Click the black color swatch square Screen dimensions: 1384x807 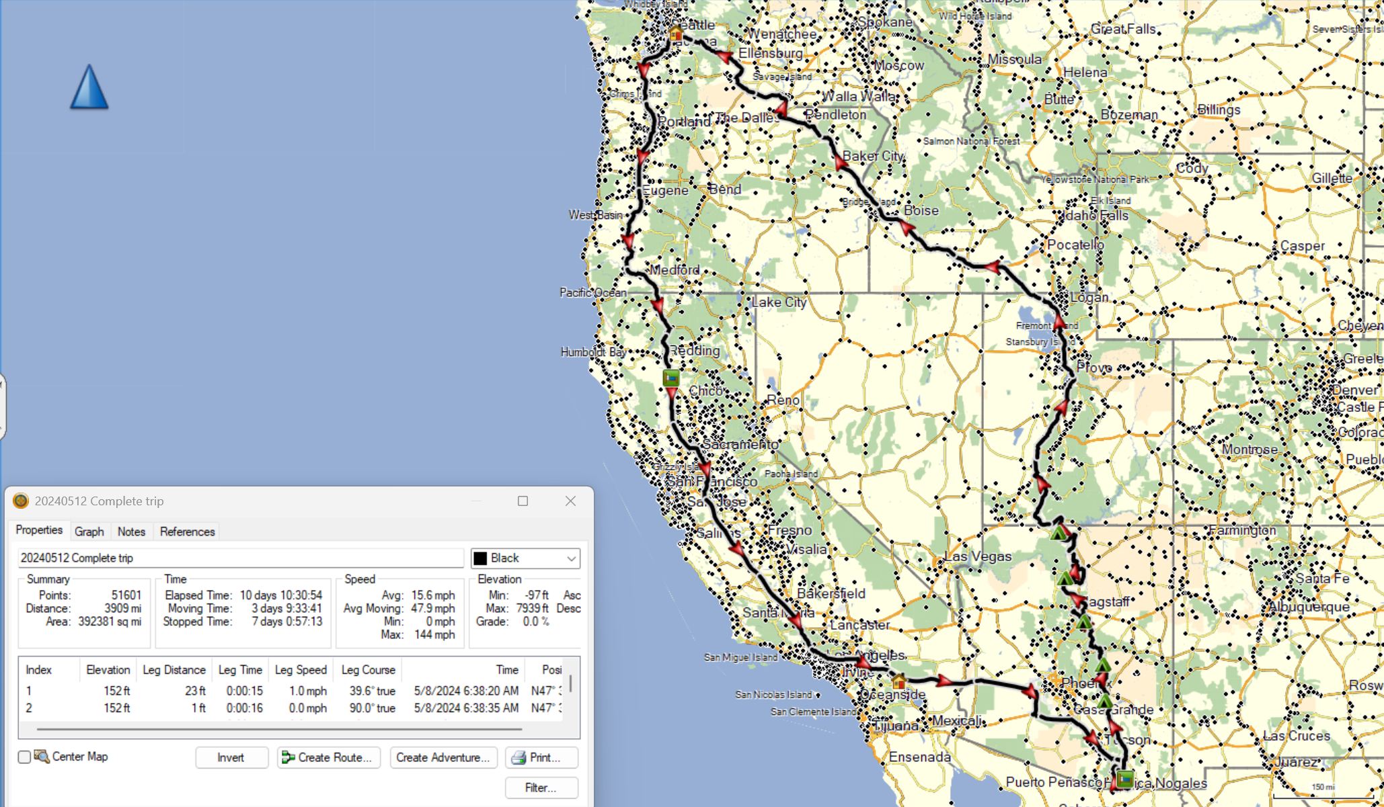(480, 558)
